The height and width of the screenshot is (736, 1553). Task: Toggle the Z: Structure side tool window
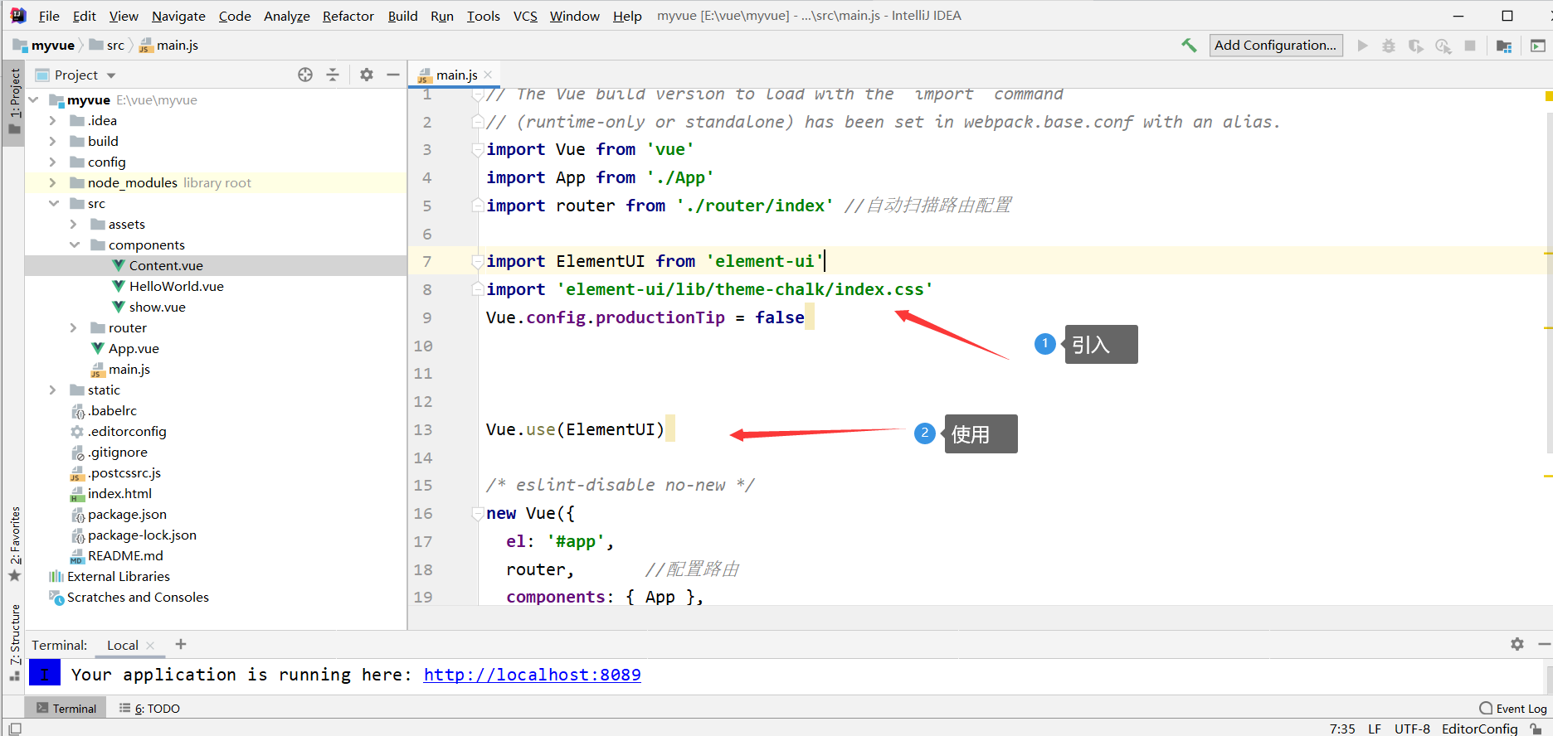coord(14,642)
